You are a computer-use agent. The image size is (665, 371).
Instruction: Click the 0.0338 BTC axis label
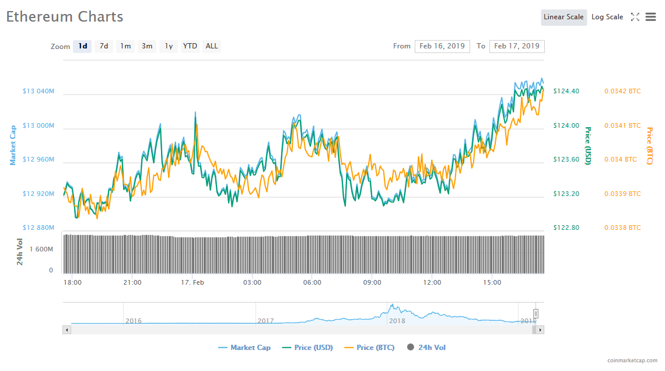tap(622, 228)
